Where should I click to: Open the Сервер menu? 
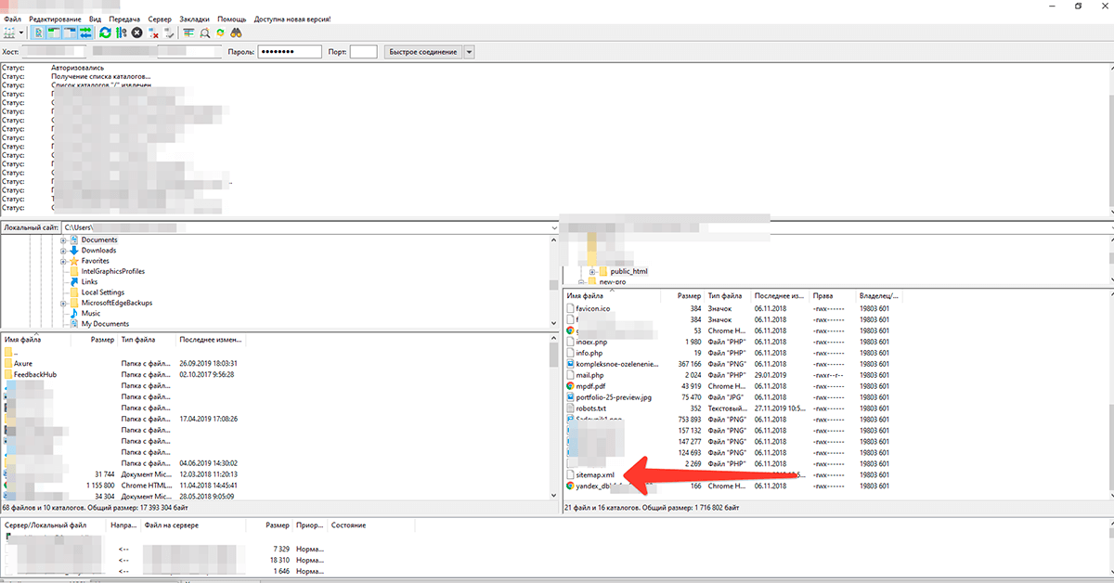pos(160,19)
